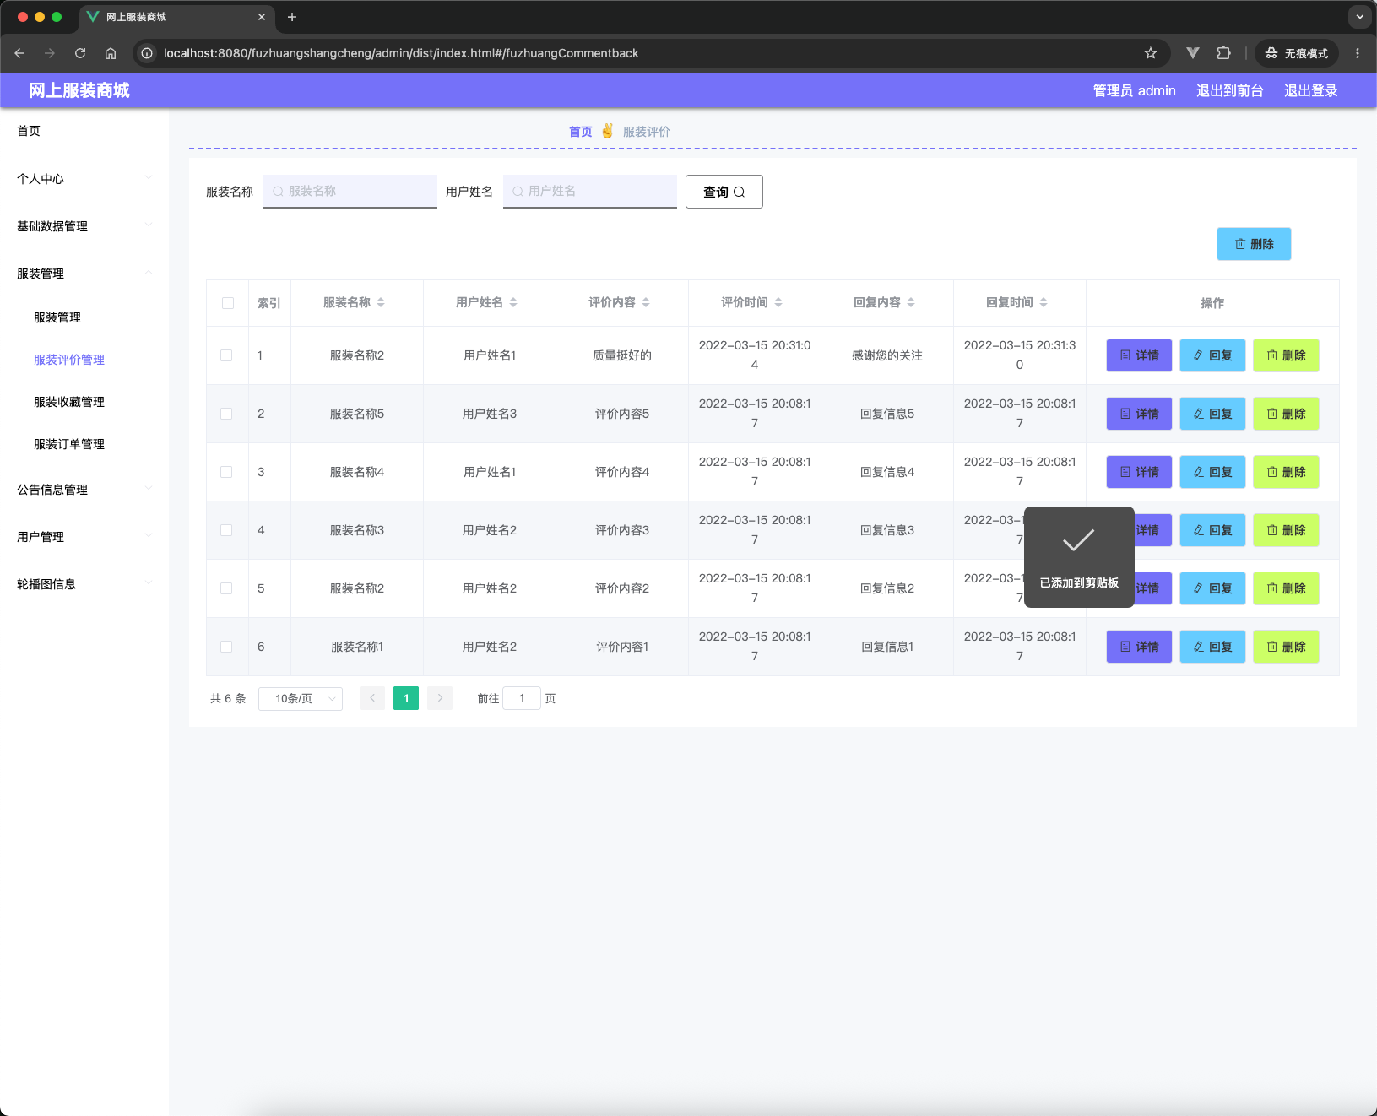Sort by 评价内容 column arrows
The height and width of the screenshot is (1116, 1377).
tap(646, 302)
